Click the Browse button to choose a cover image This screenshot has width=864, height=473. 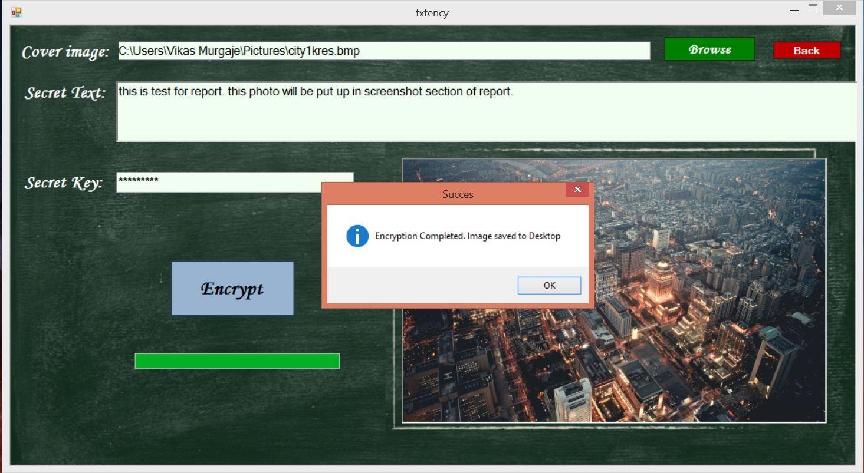click(709, 49)
